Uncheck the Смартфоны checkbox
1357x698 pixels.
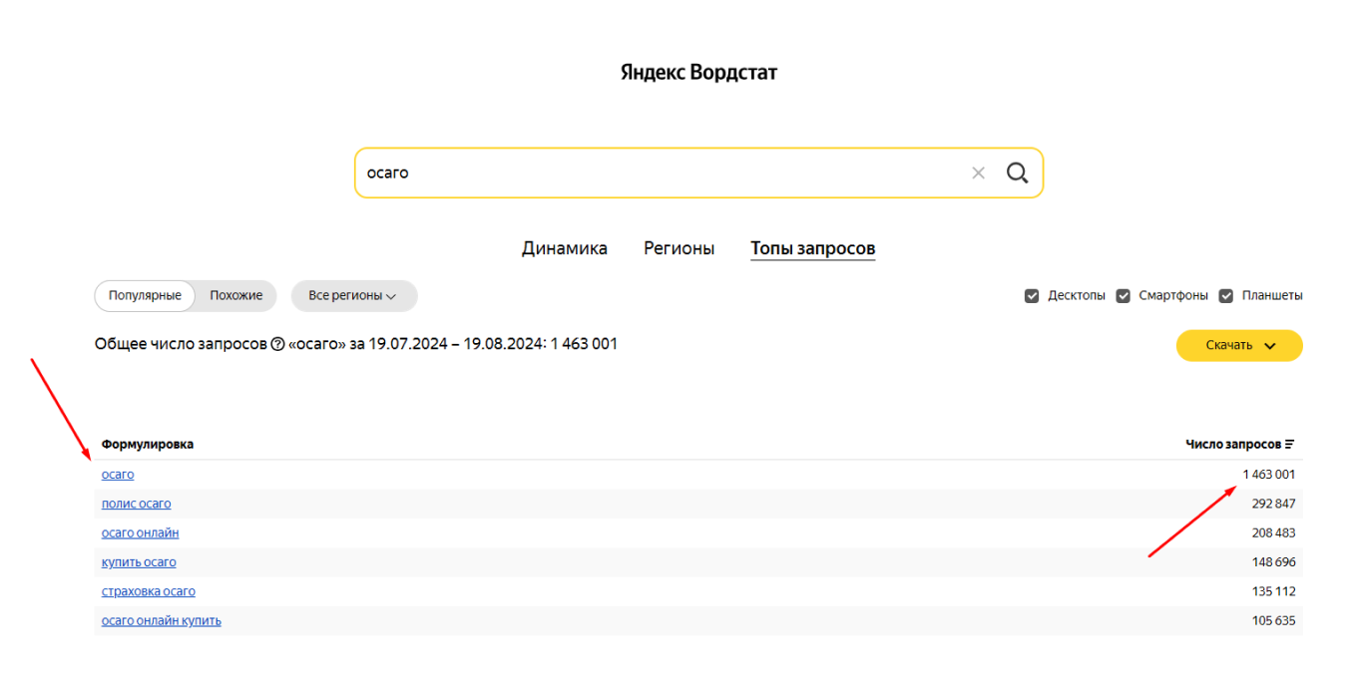(1123, 296)
